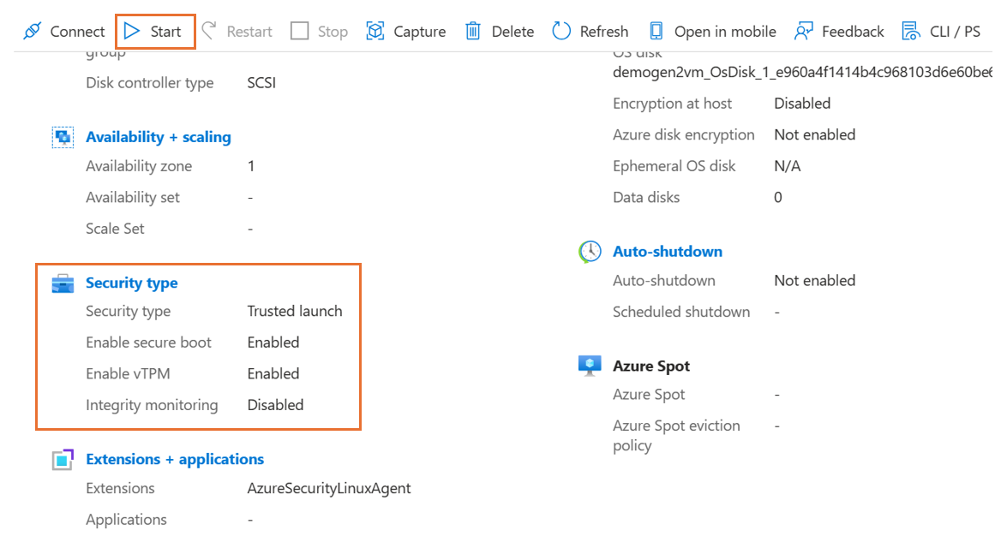Launch CLI / PS from the toolbar icon
The image size is (1001, 548).
click(x=909, y=31)
